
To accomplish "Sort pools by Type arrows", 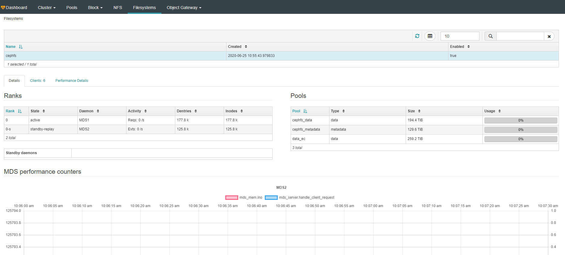I will point(344,111).
